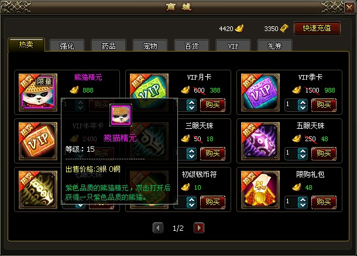Increase 限购礼包 quantity with up arrow
Viewport: 357px width, 256px height.
303,200
